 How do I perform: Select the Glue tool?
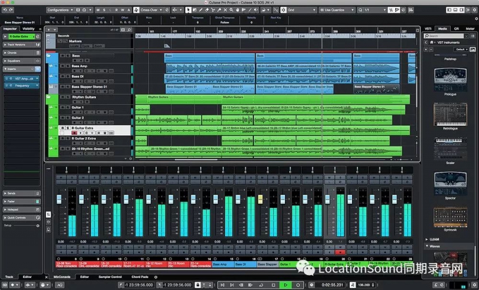(219, 10)
